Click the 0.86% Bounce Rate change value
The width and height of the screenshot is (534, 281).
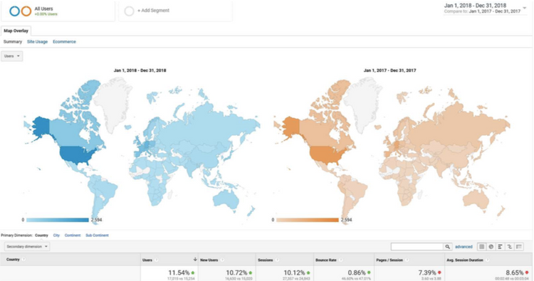[x=357, y=273]
